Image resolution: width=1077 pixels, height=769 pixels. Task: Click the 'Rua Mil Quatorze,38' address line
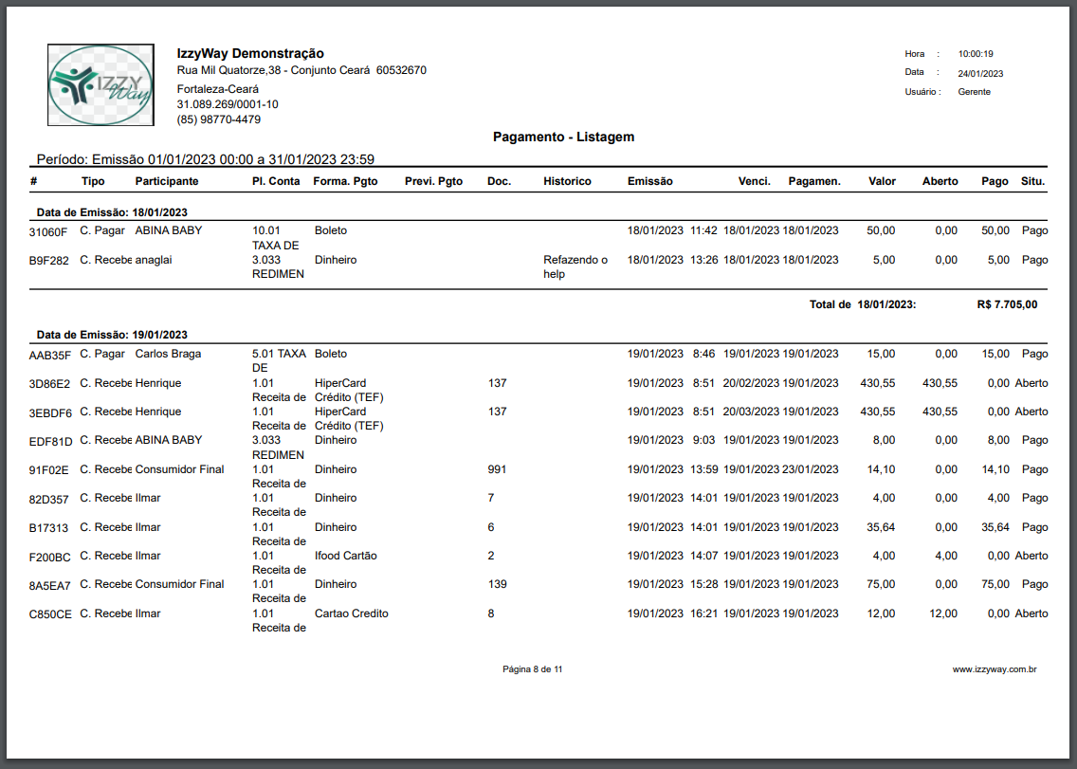point(301,70)
